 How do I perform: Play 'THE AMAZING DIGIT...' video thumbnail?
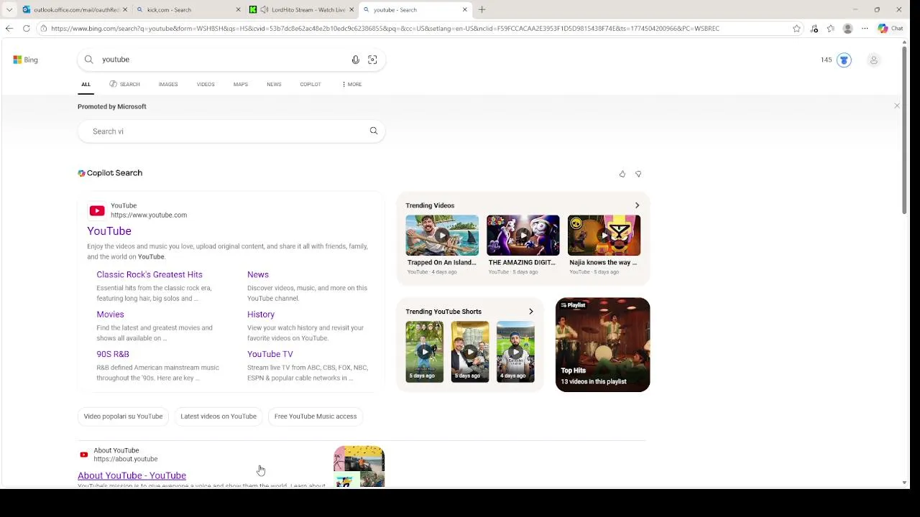coord(523,235)
